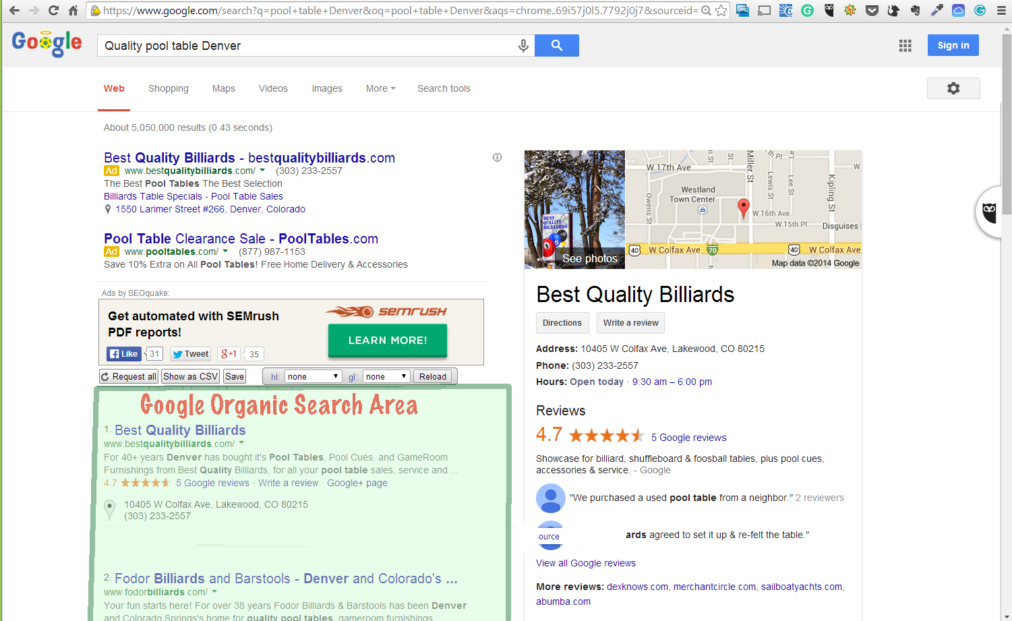Open View all Google reviews link

click(586, 563)
